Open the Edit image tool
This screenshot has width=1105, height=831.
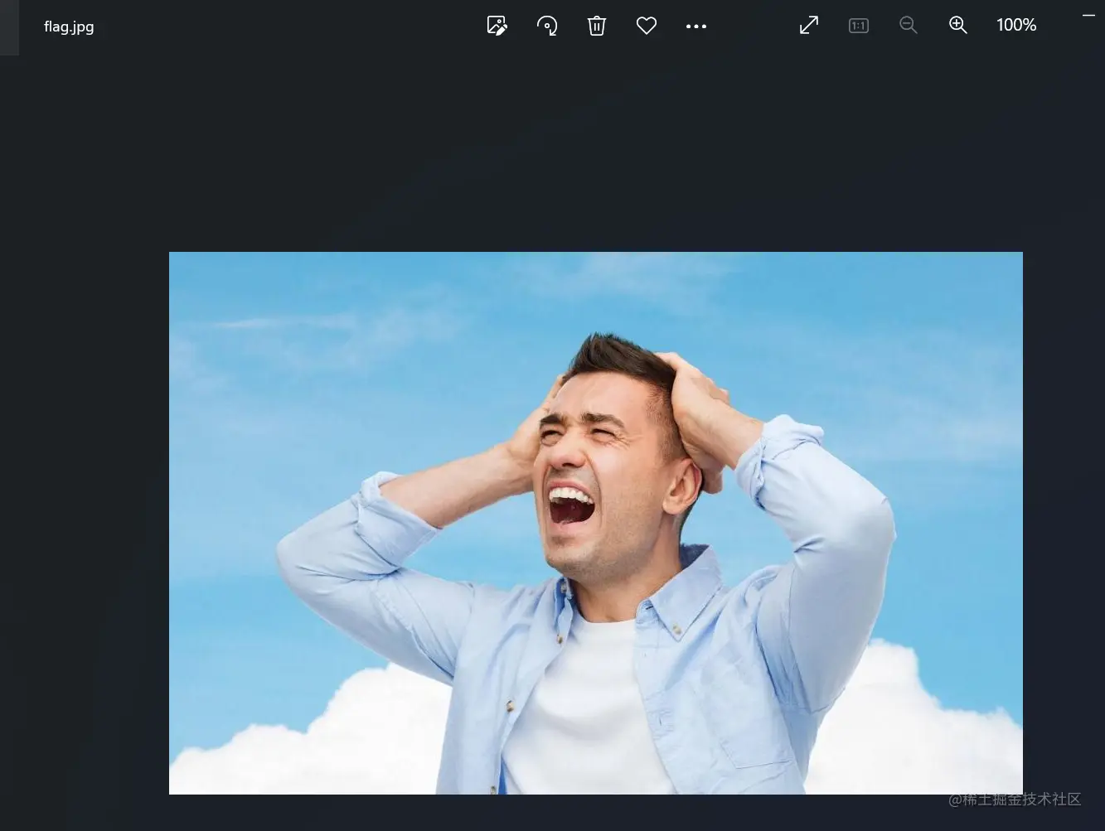click(497, 26)
